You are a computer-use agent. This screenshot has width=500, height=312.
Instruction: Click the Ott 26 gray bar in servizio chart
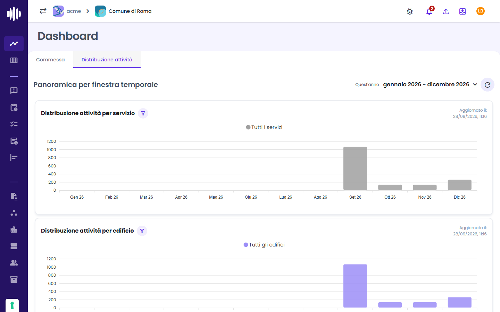point(390,187)
